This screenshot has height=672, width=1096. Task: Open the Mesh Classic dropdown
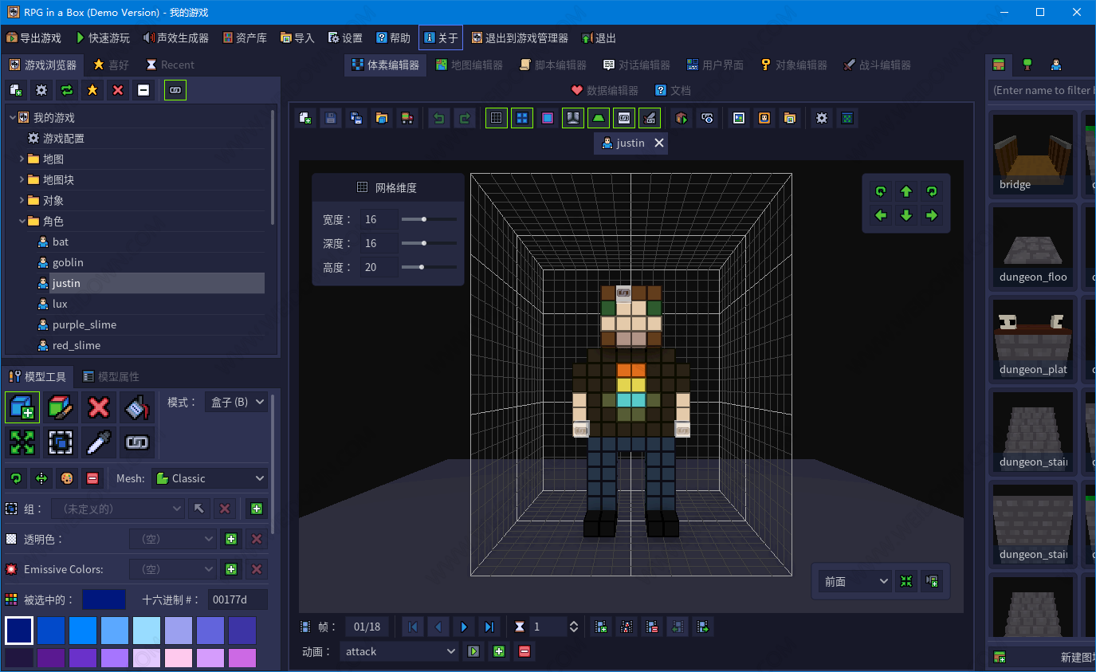tap(210, 478)
